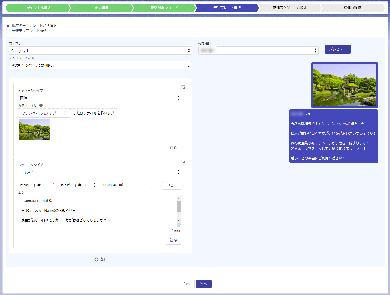Click the 次へ button
Viewport: 390px width, 295px height.
click(x=204, y=284)
